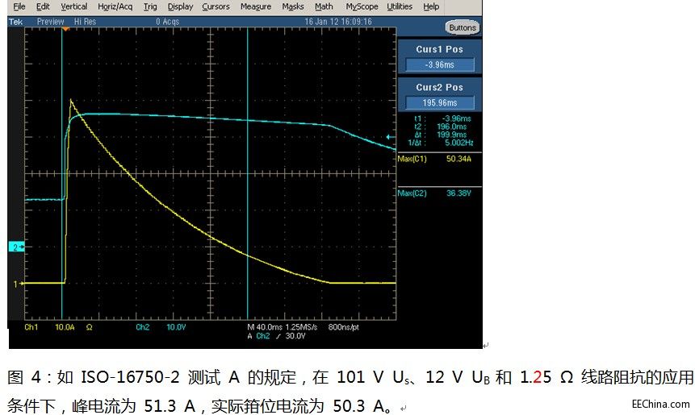Open the Trig menu

coord(150,6)
